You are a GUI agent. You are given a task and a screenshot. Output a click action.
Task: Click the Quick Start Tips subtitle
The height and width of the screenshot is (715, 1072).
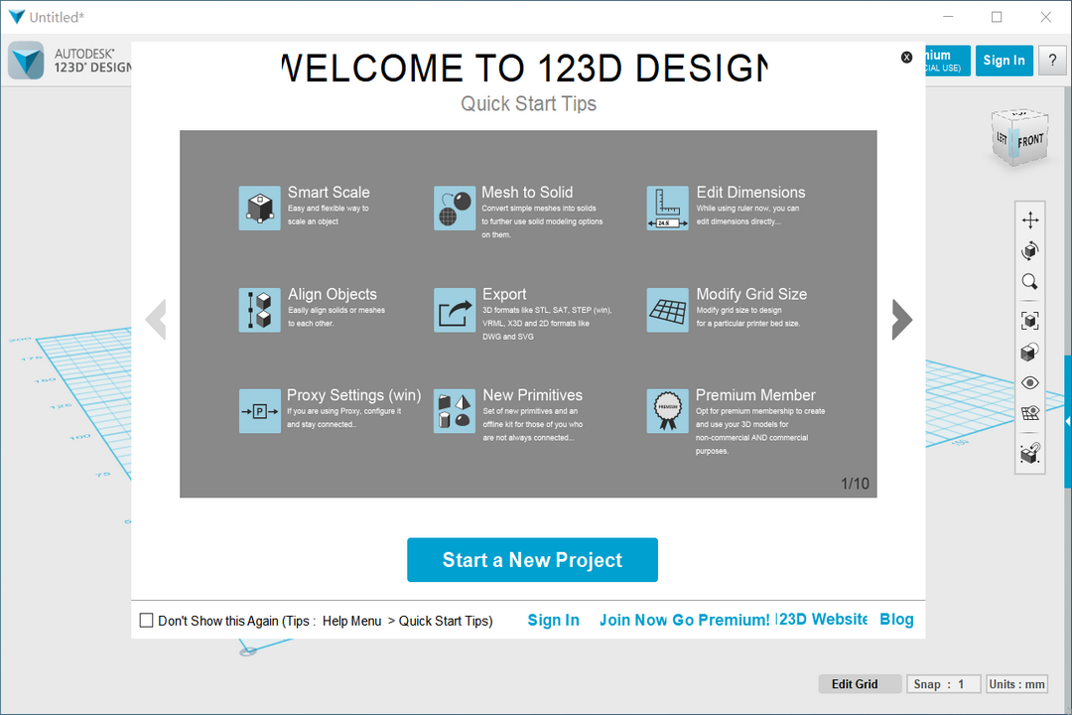tap(528, 103)
